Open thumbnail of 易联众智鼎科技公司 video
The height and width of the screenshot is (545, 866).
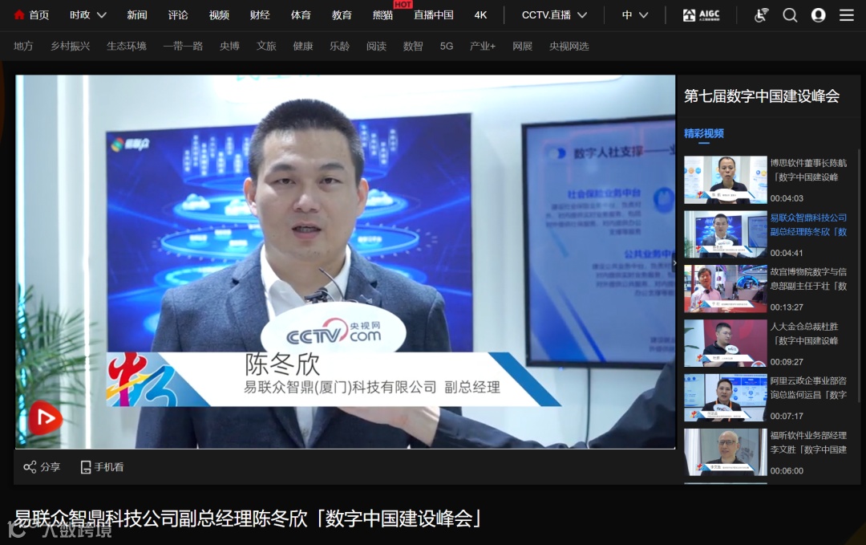coord(725,234)
